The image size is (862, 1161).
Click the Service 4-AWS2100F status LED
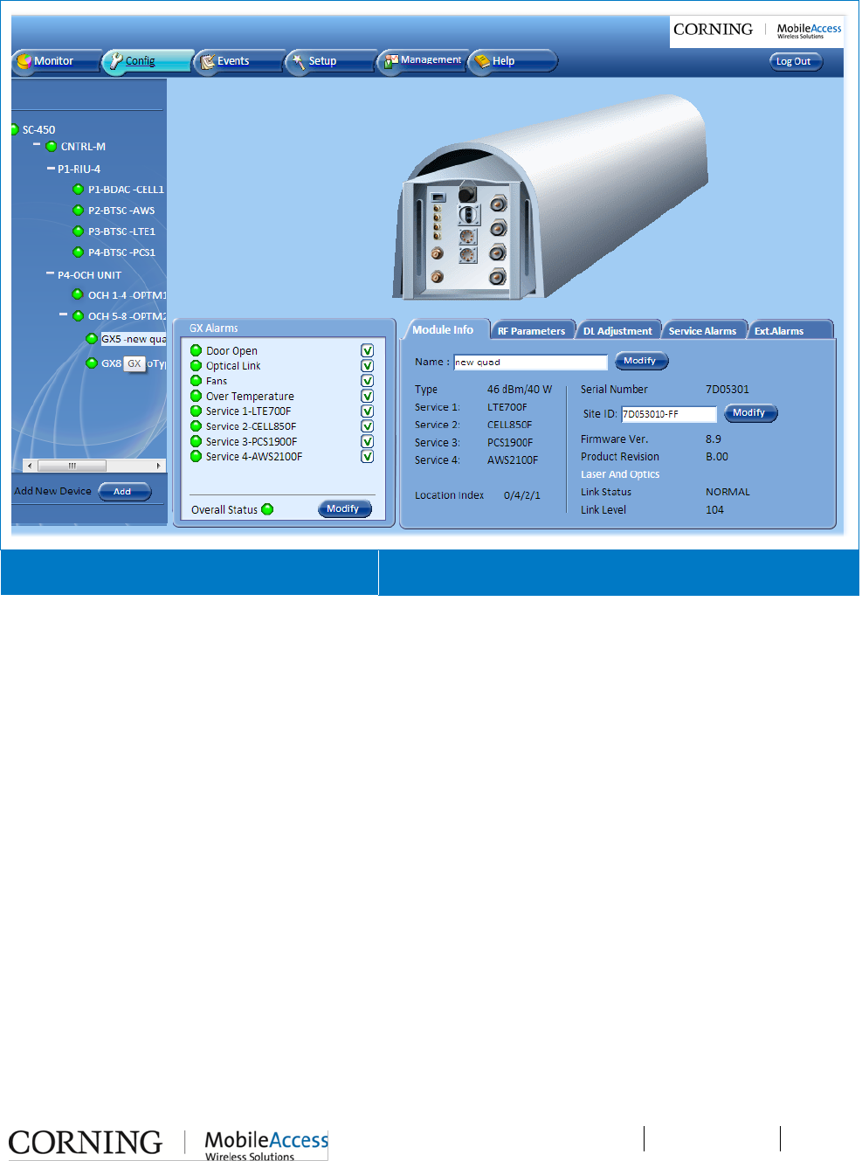[x=197, y=456]
